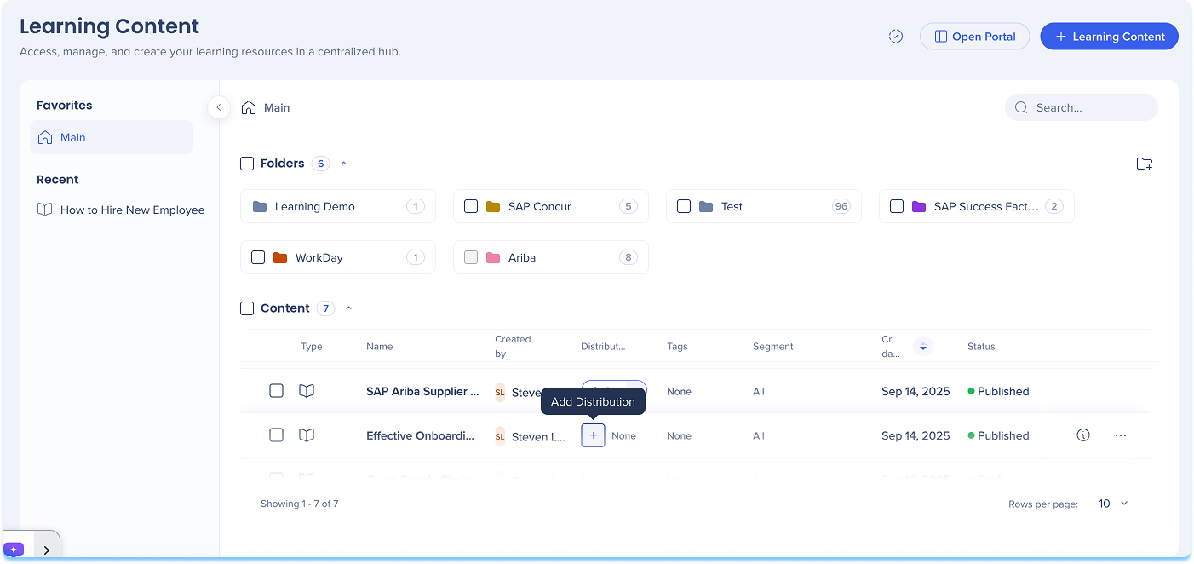Click the purple sparkle assistant icon

[x=14, y=550]
